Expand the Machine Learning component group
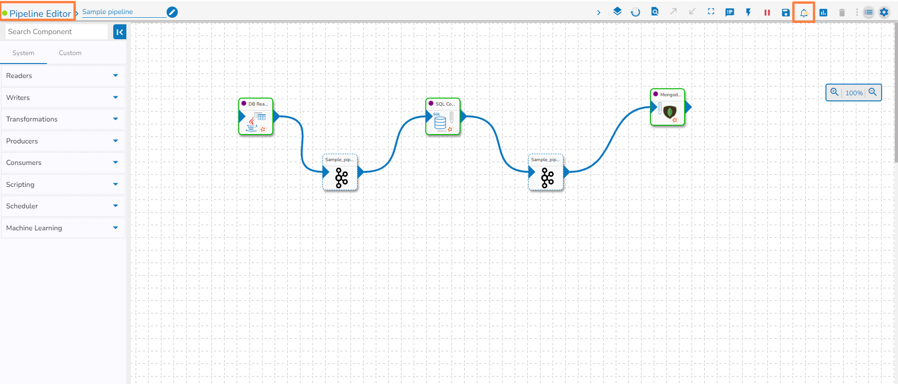 point(63,228)
